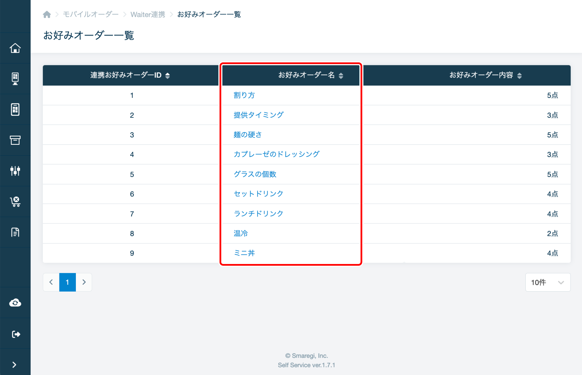Open the 10件 page size dropdown
Screen dimensions: 582x375
[x=548, y=282]
